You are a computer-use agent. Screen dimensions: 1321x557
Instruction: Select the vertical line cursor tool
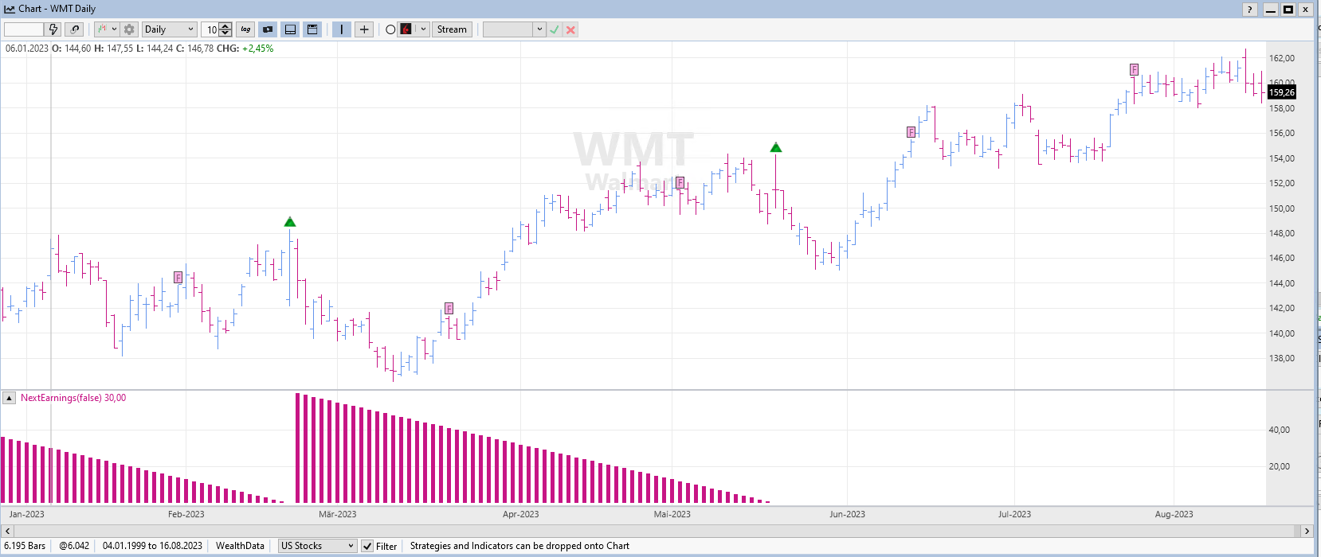341,29
